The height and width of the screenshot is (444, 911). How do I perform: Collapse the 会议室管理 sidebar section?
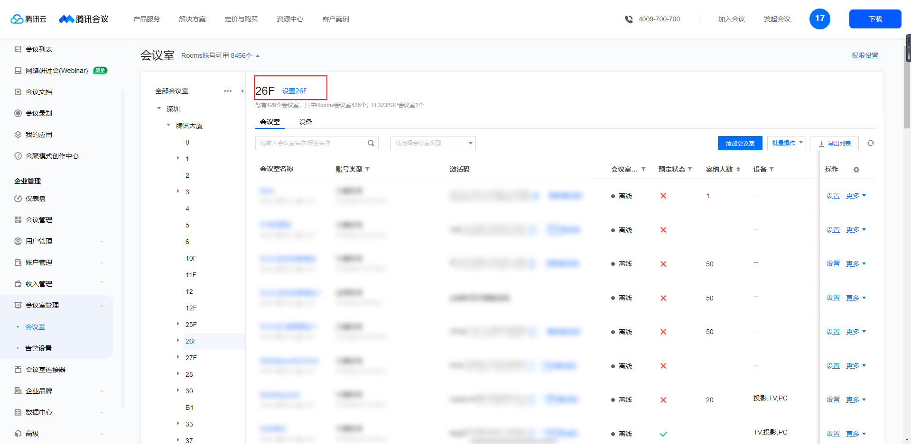102,306
